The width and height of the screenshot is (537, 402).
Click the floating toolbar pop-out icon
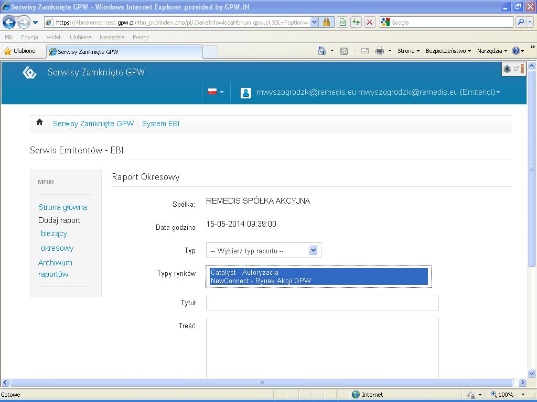[x=516, y=69]
